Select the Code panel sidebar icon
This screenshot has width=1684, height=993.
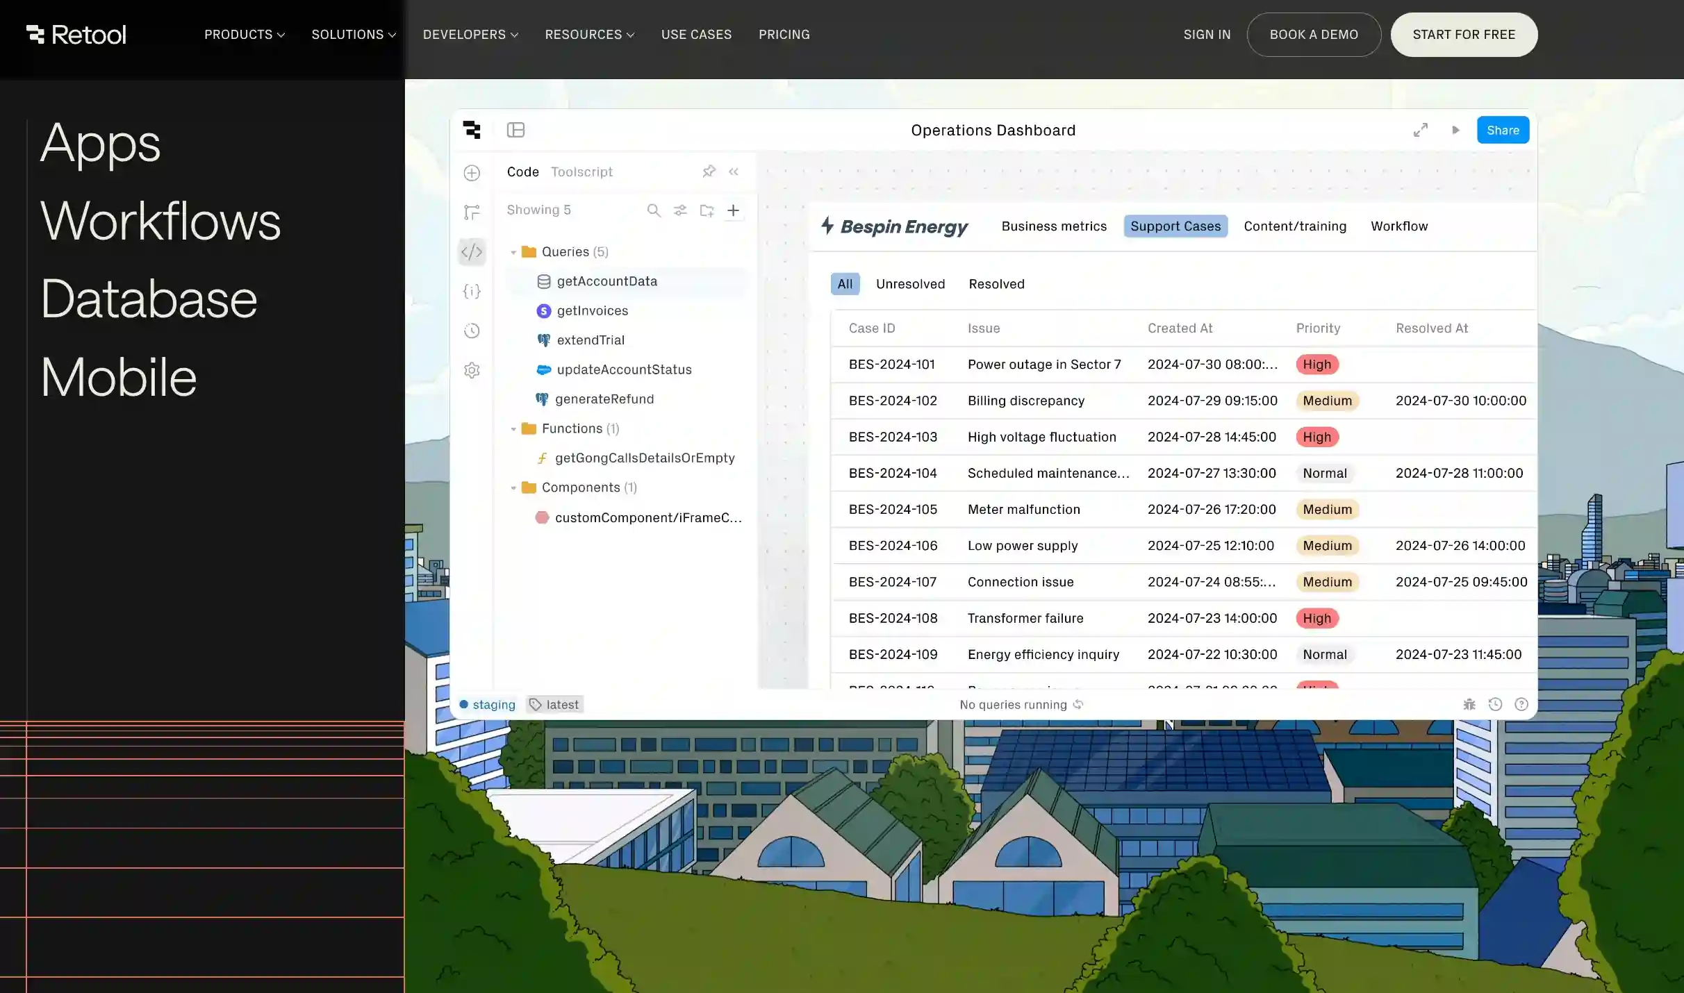click(472, 251)
